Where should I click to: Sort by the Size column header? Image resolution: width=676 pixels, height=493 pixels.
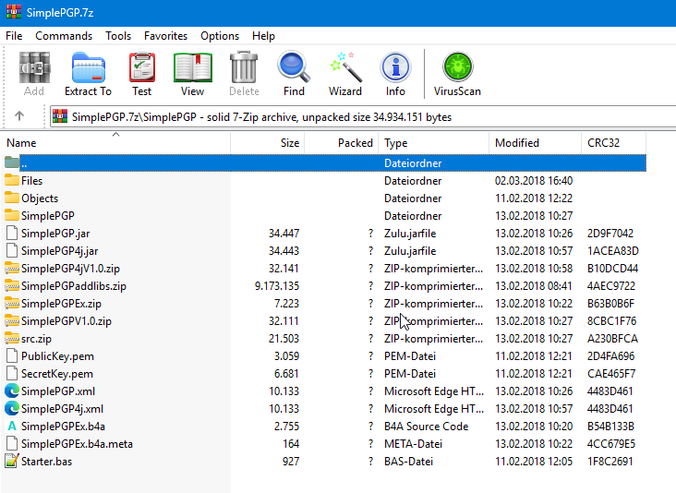(268, 143)
